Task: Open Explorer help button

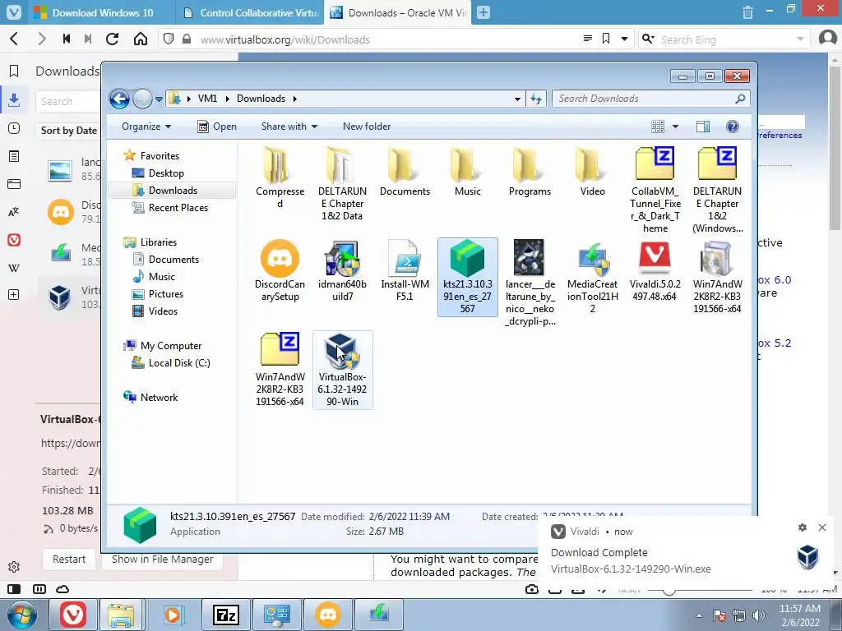Action: pyautogui.click(x=732, y=127)
